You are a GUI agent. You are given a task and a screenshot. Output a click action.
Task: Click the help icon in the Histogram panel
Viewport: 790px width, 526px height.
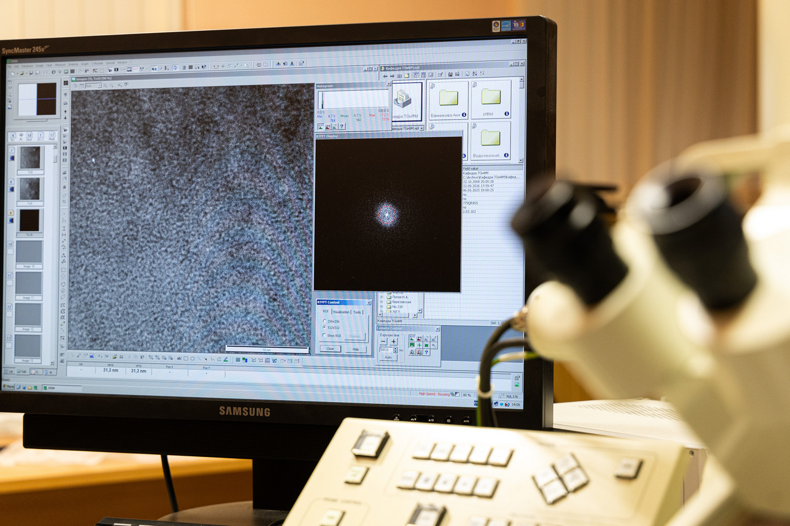[x=342, y=126]
